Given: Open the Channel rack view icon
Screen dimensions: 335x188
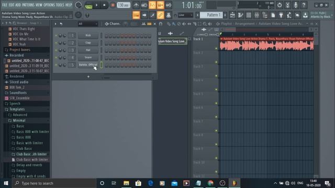Looking at the screenshot, I should click(x=249, y=15).
